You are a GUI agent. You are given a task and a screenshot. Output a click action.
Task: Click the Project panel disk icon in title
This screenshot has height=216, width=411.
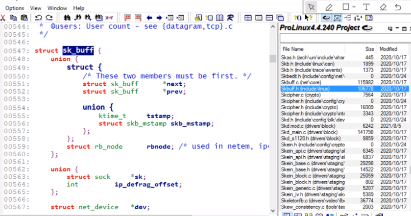click(367, 28)
